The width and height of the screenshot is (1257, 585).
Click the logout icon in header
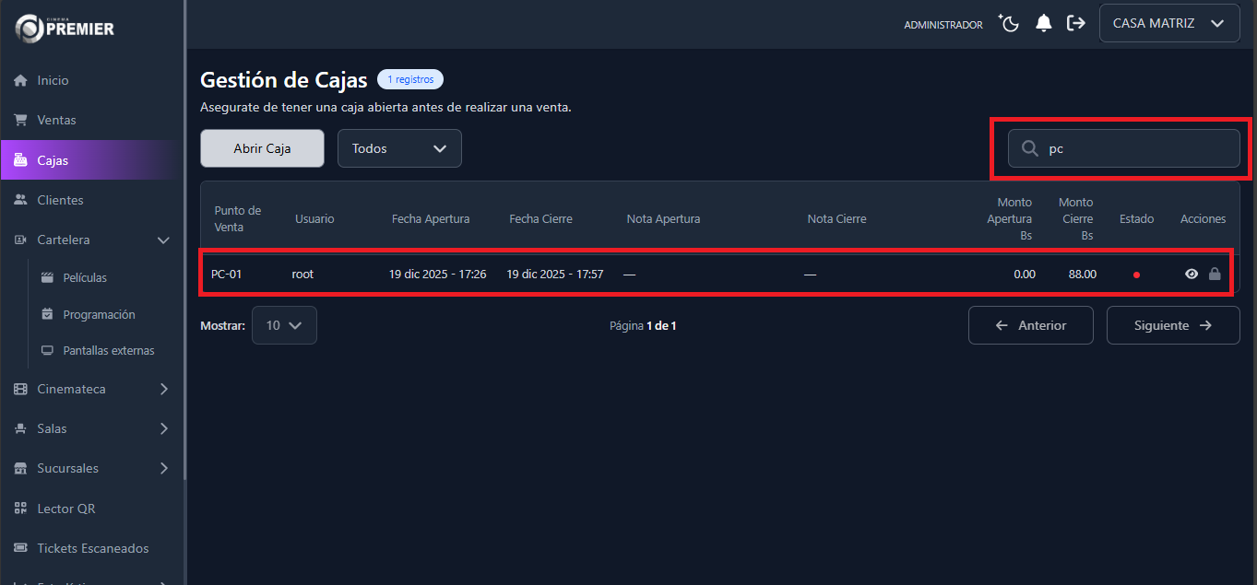click(x=1075, y=23)
